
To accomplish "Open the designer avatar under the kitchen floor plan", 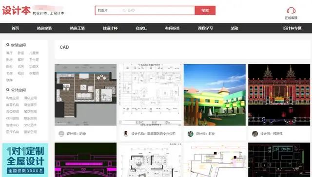I will [x=61, y=134].
